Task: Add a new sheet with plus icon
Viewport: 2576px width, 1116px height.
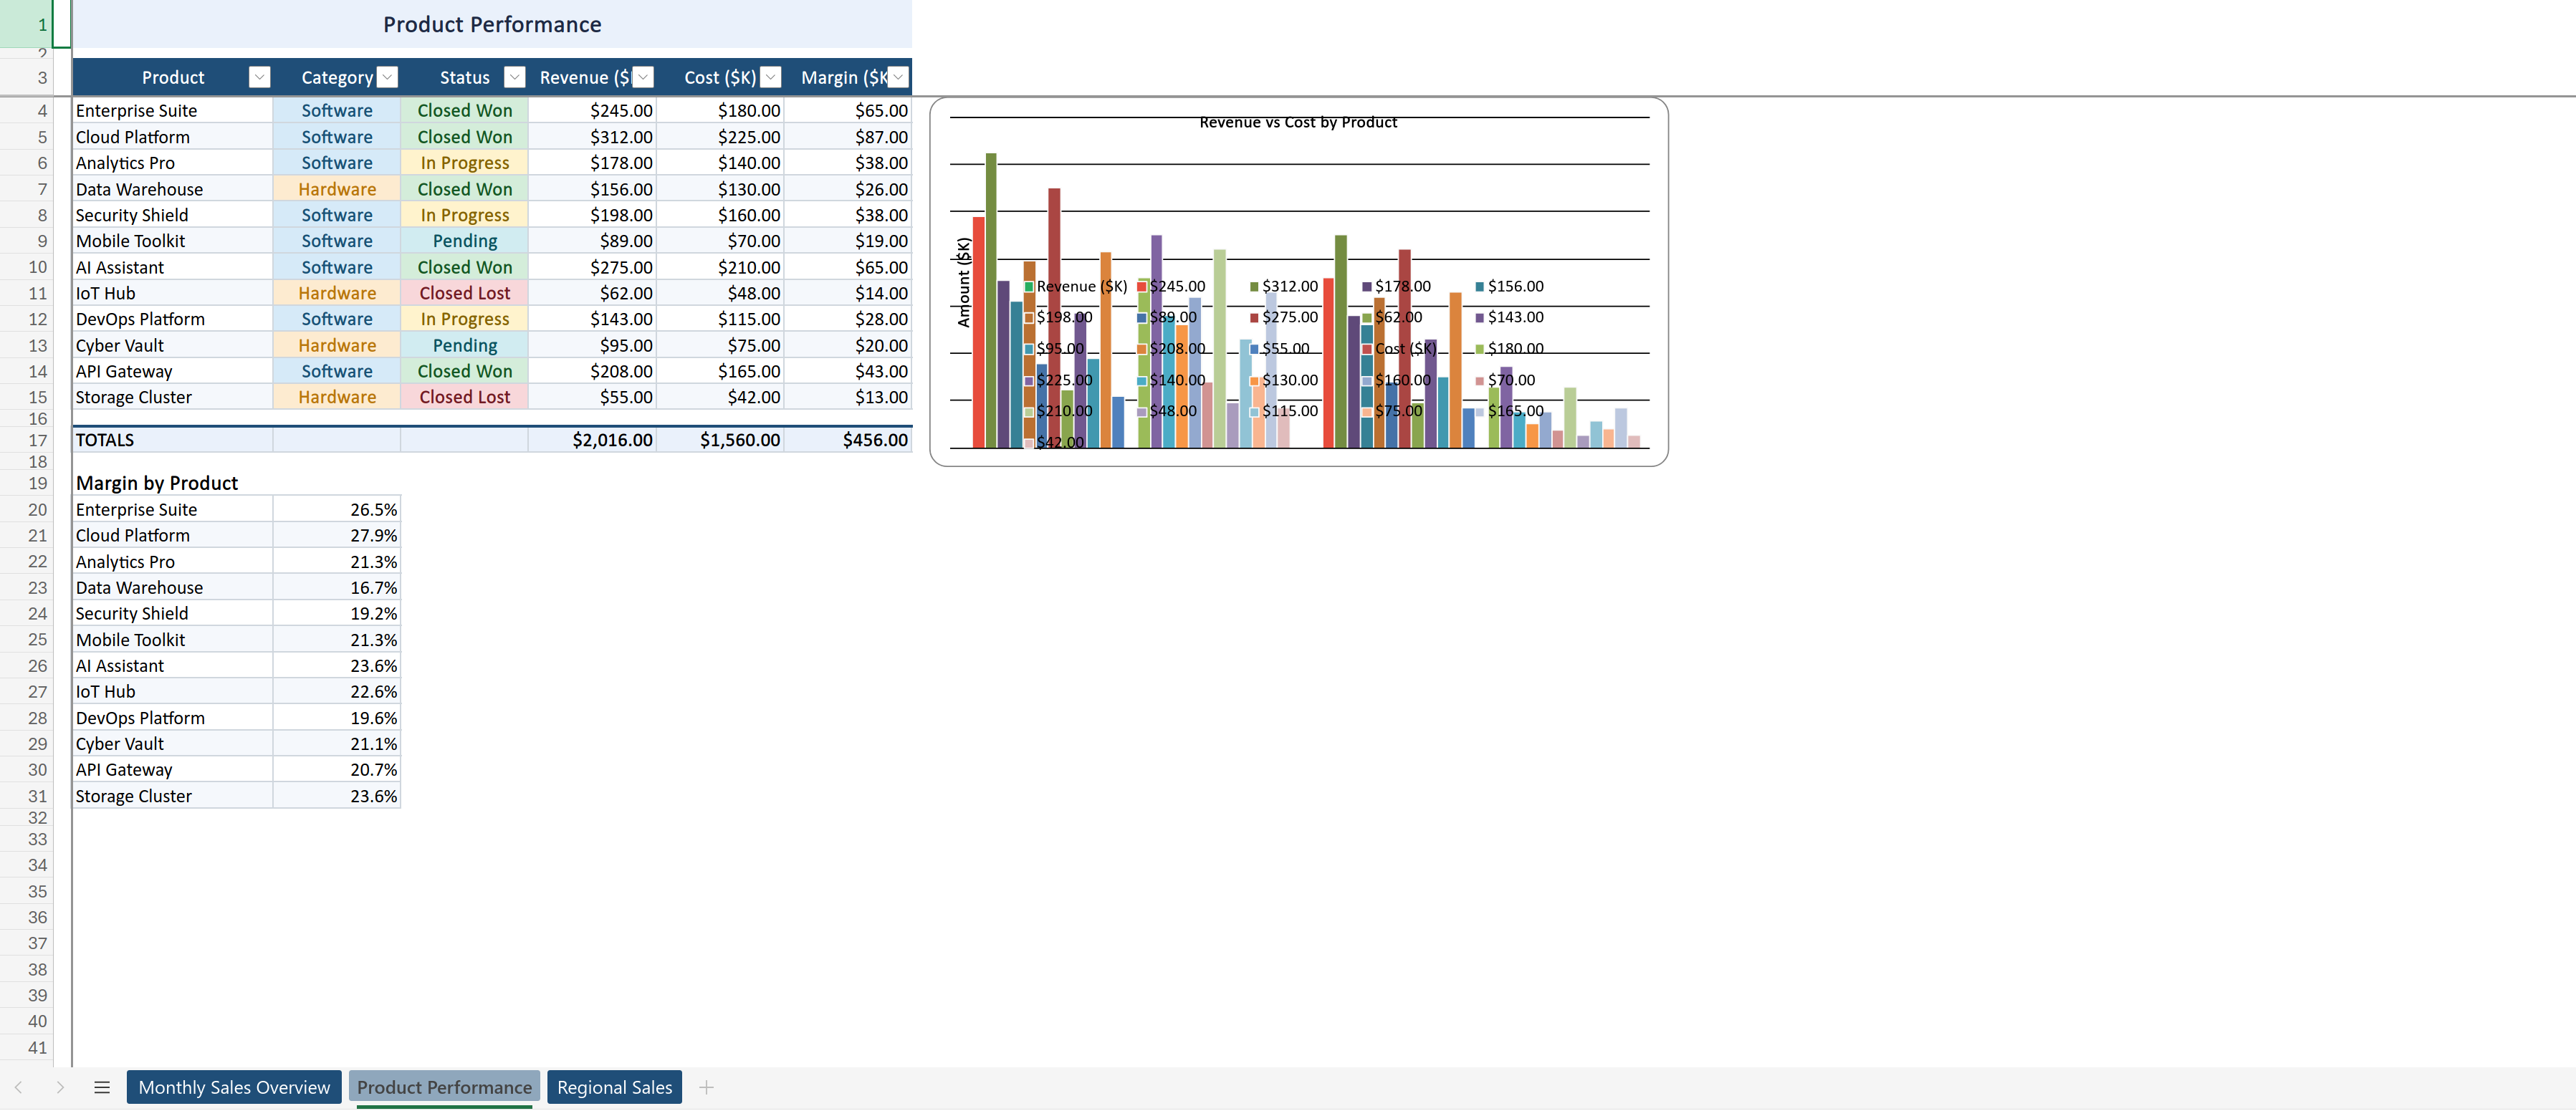Action: 706,1087
